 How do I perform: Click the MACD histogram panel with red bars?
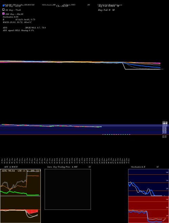20,209
